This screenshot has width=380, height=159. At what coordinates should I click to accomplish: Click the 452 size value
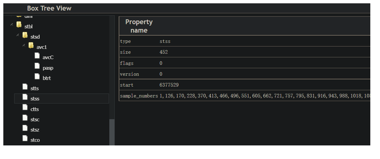click(164, 52)
